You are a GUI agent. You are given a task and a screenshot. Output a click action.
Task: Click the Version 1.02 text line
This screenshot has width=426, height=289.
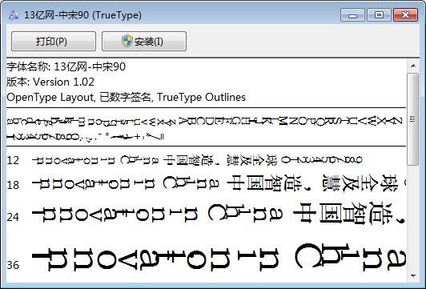tap(50, 82)
